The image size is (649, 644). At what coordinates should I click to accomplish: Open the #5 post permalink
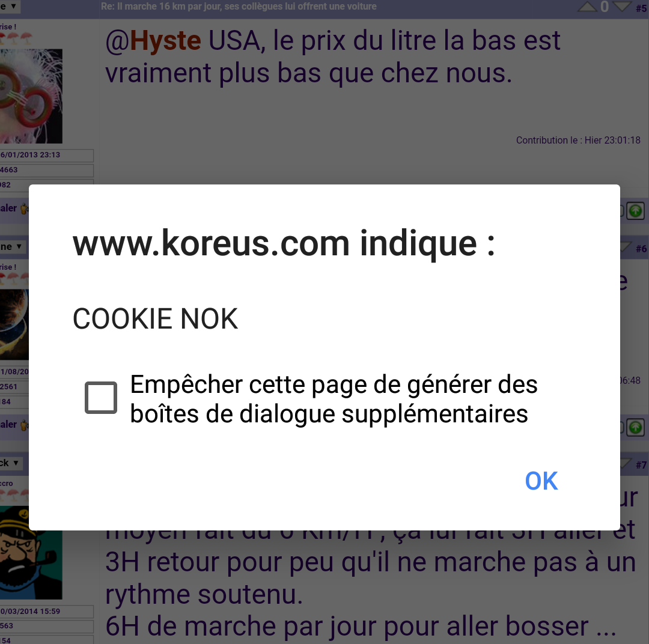(x=641, y=8)
